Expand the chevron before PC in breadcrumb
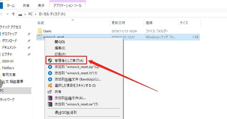The width and height of the screenshot is (227, 119). click(25, 14)
